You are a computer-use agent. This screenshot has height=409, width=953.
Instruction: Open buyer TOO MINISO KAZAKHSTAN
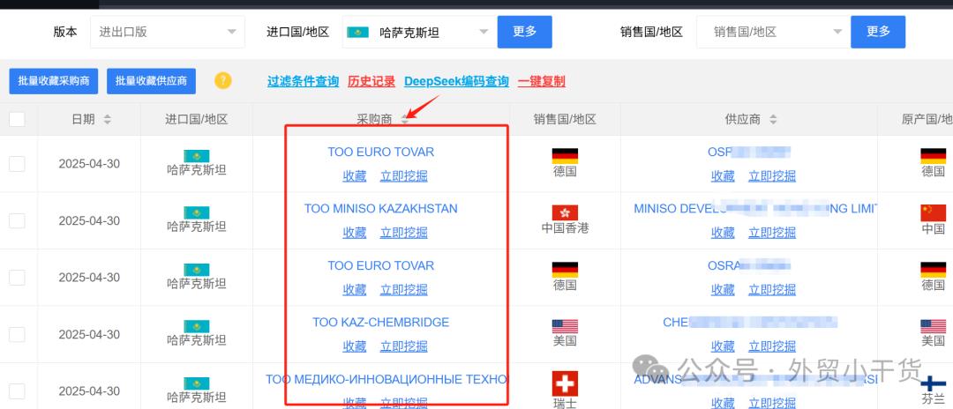tap(381, 209)
